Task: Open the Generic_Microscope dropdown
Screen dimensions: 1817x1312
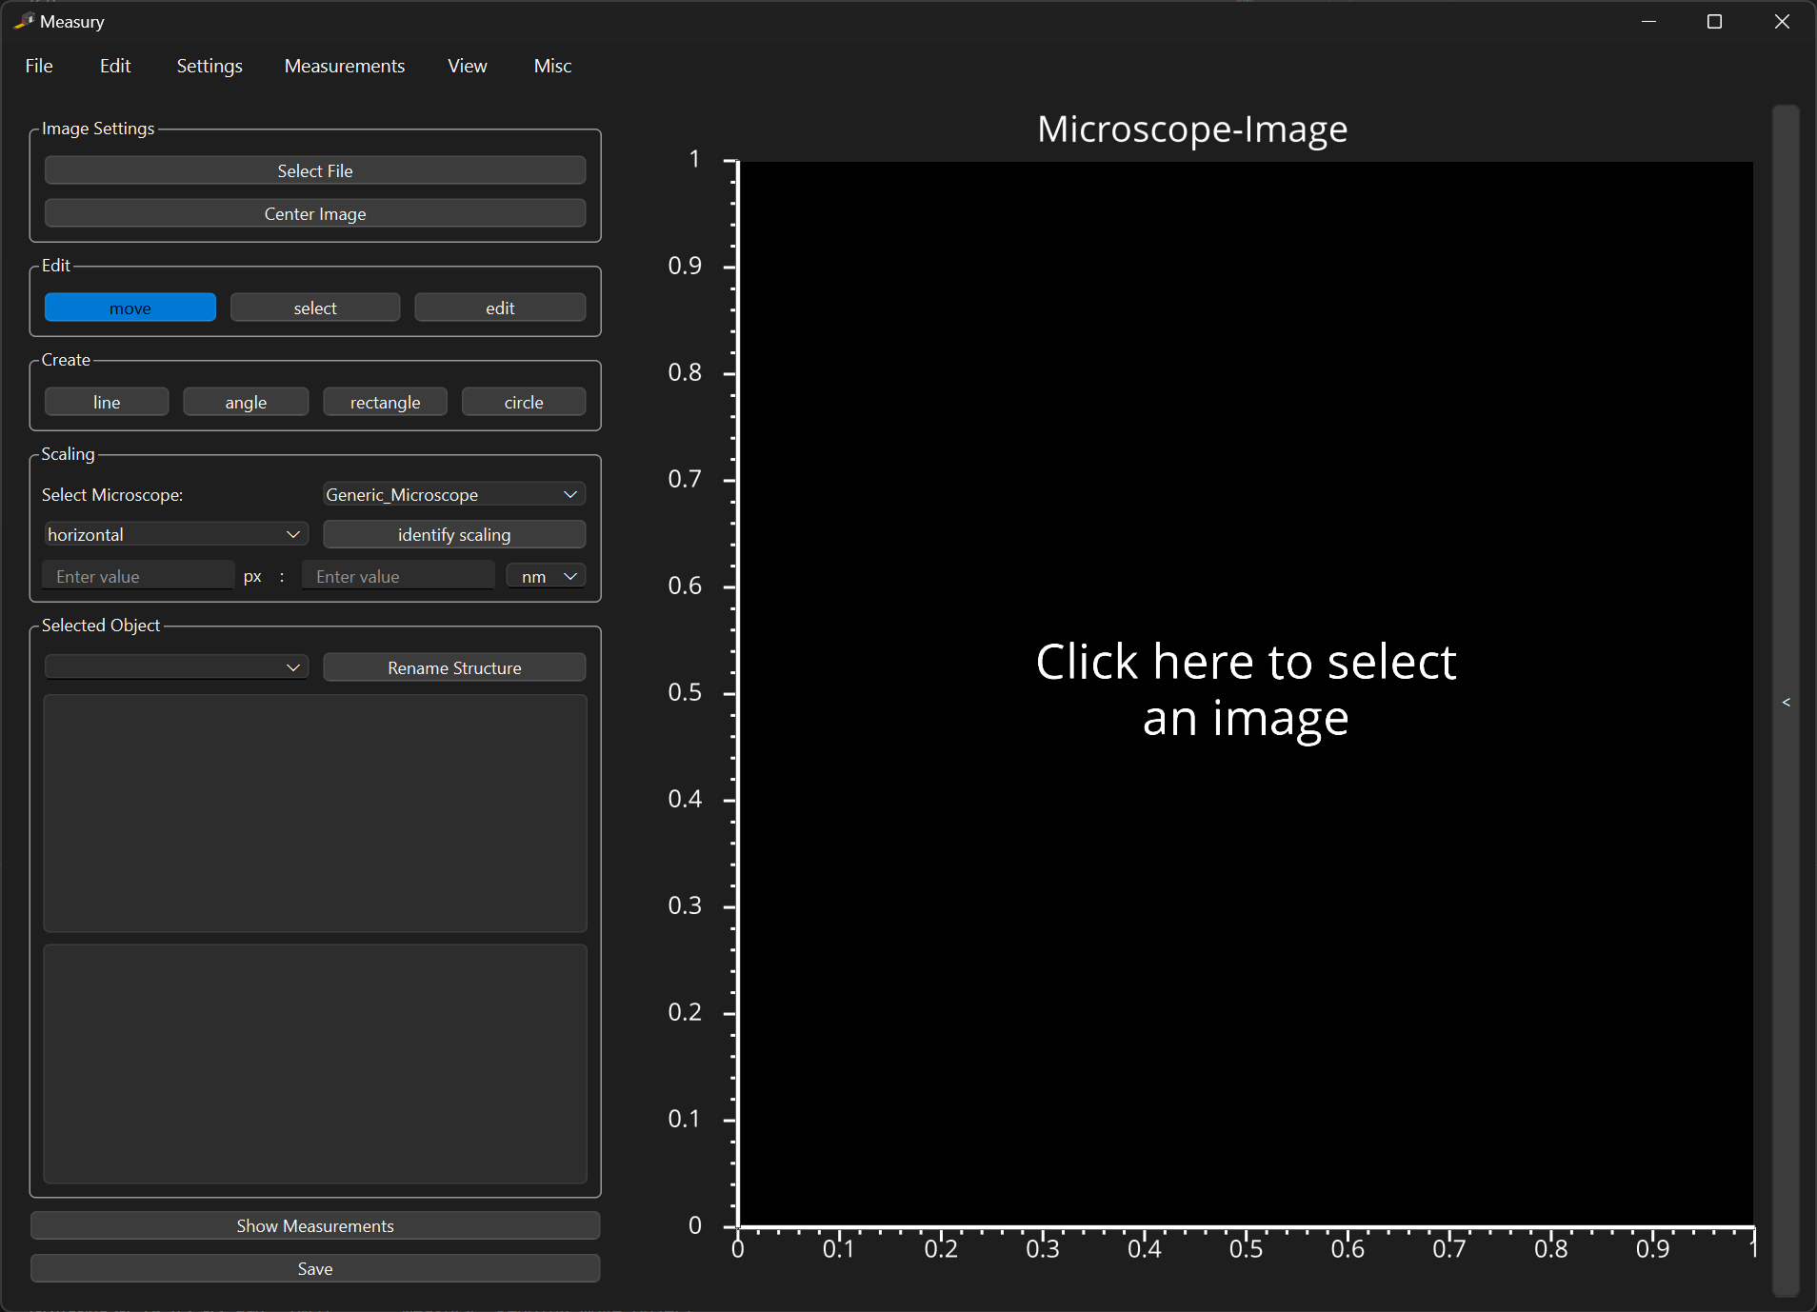Action: point(453,494)
